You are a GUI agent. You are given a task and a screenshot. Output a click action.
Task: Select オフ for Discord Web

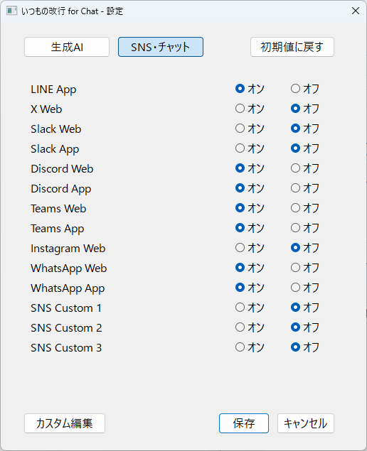point(305,168)
